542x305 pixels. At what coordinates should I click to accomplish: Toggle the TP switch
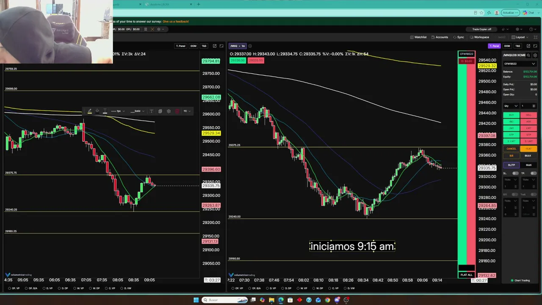coord(534,173)
